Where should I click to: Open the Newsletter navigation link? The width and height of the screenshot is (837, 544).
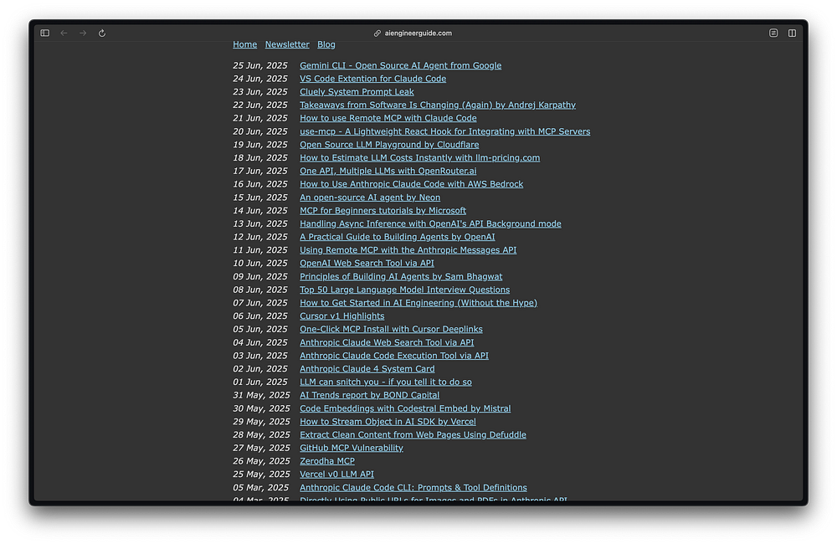click(x=287, y=45)
